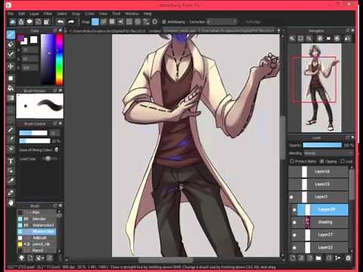363x272 pixels.
Task: Click the Navigator preview thumbnail
Action: 321,88
